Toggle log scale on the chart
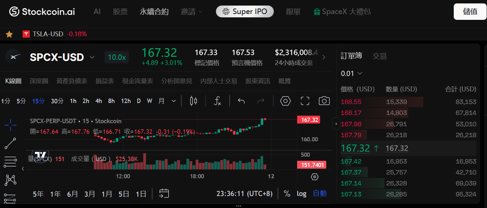Image resolution: width=487 pixels, height=208 pixels. coord(302,194)
